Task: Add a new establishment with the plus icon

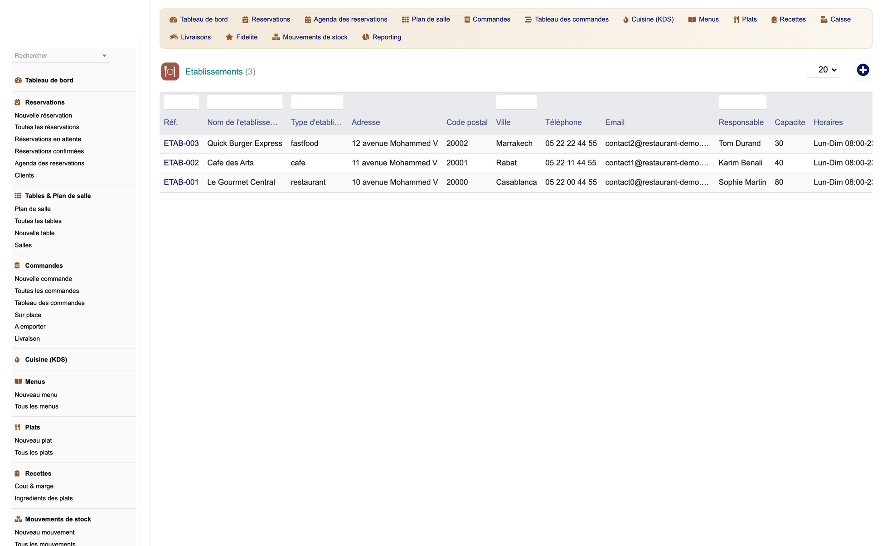Action: 863,70
